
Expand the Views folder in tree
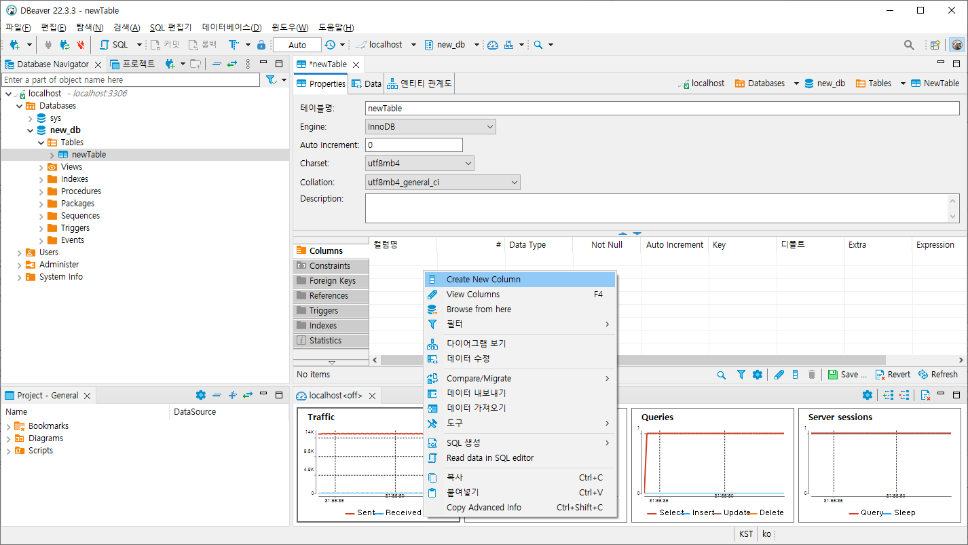(41, 167)
